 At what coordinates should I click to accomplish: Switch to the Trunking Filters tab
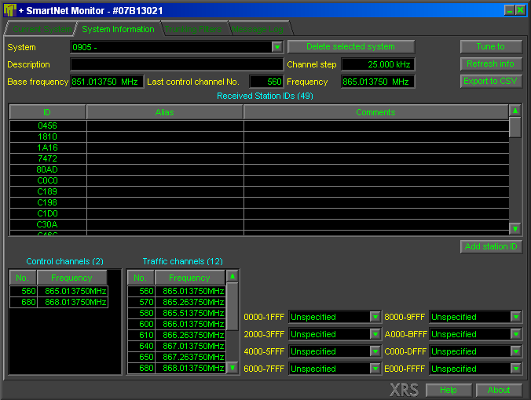(x=193, y=29)
